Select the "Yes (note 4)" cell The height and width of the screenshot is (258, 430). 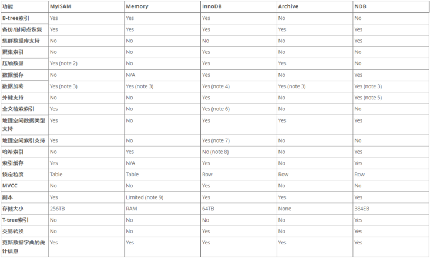point(216,86)
